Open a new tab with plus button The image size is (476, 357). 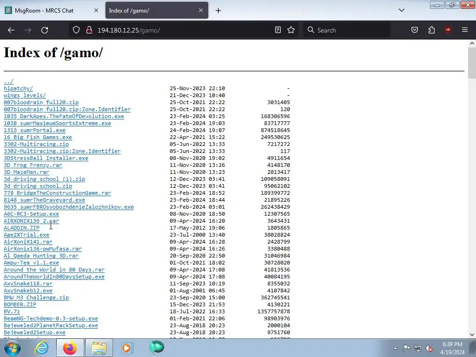(218, 11)
